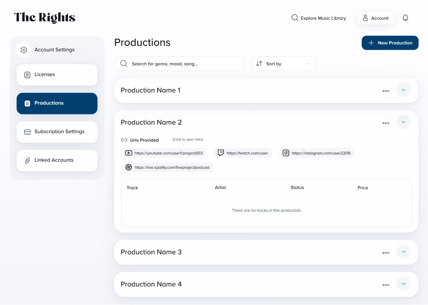Image resolution: width=428 pixels, height=305 pixels.
Task: Expand Production Name 4 with chevron
Action: (403, 284)
